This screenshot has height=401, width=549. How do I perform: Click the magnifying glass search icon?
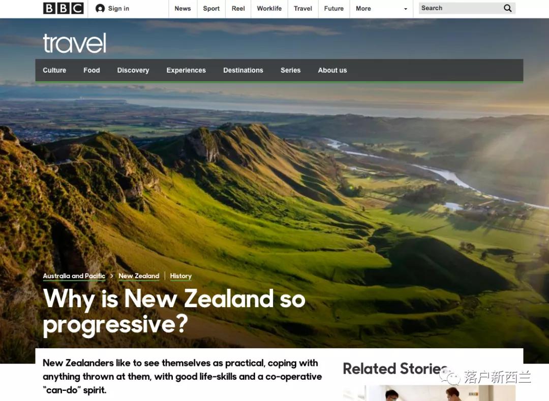(x=508, y=8)
